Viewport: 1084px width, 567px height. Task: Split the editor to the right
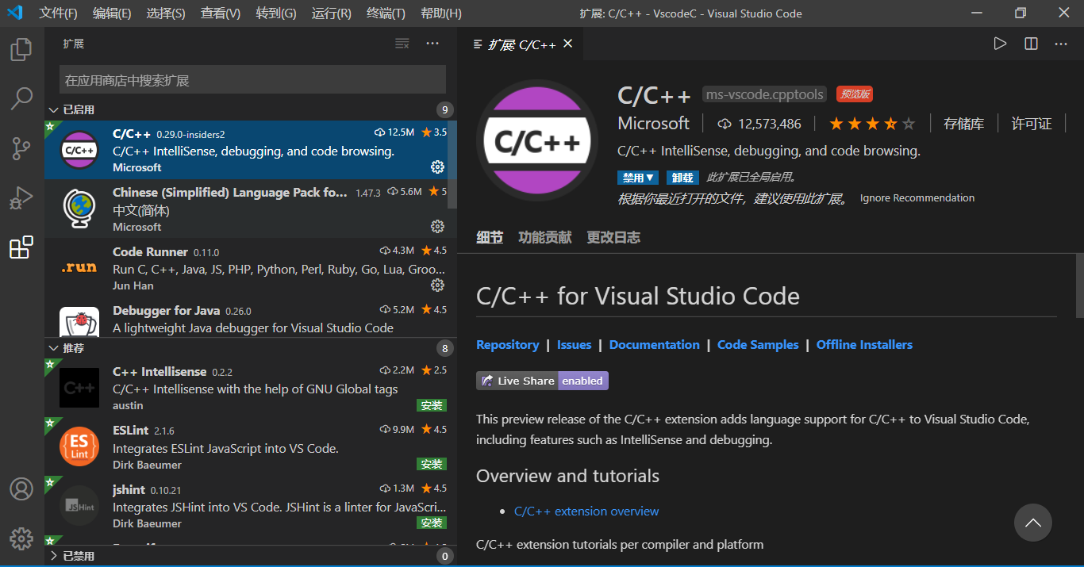point(1031,44)
